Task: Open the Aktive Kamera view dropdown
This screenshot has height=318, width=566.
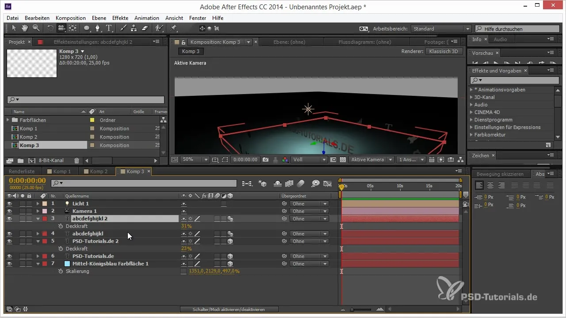Action: tap(371, 159)
